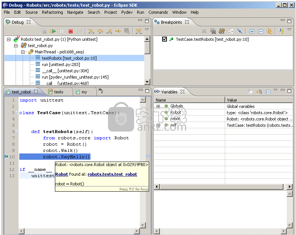This screenshot has width=296, height=235.
Task: Select the robot variable row
Action: (x=223, y=119)
